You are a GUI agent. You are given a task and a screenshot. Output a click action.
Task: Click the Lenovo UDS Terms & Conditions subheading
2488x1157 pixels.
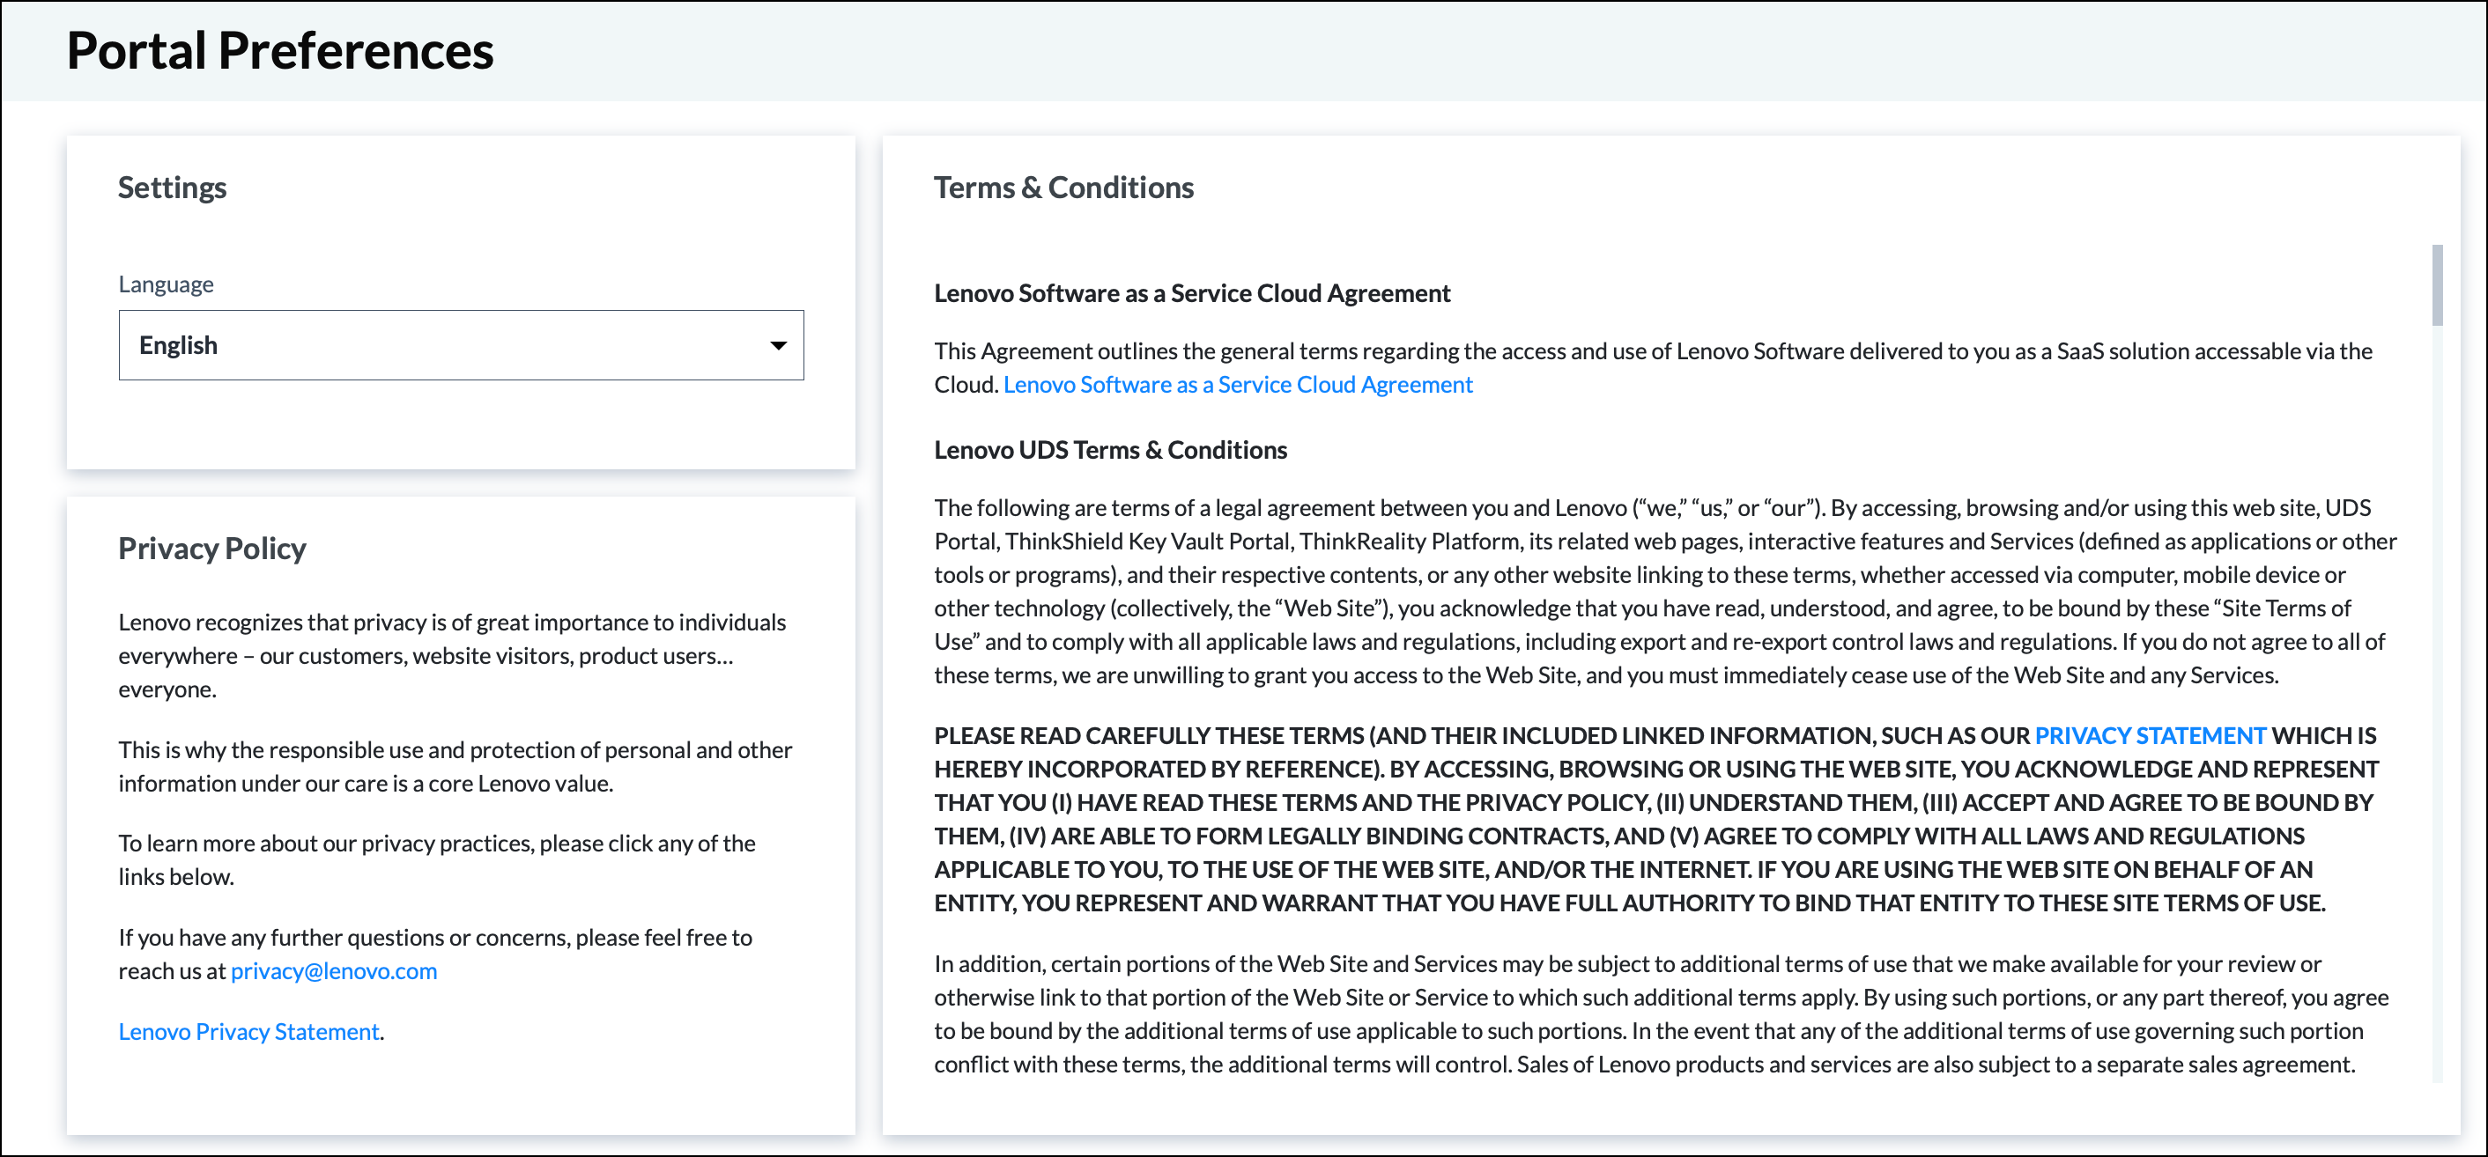(1110, 451)
